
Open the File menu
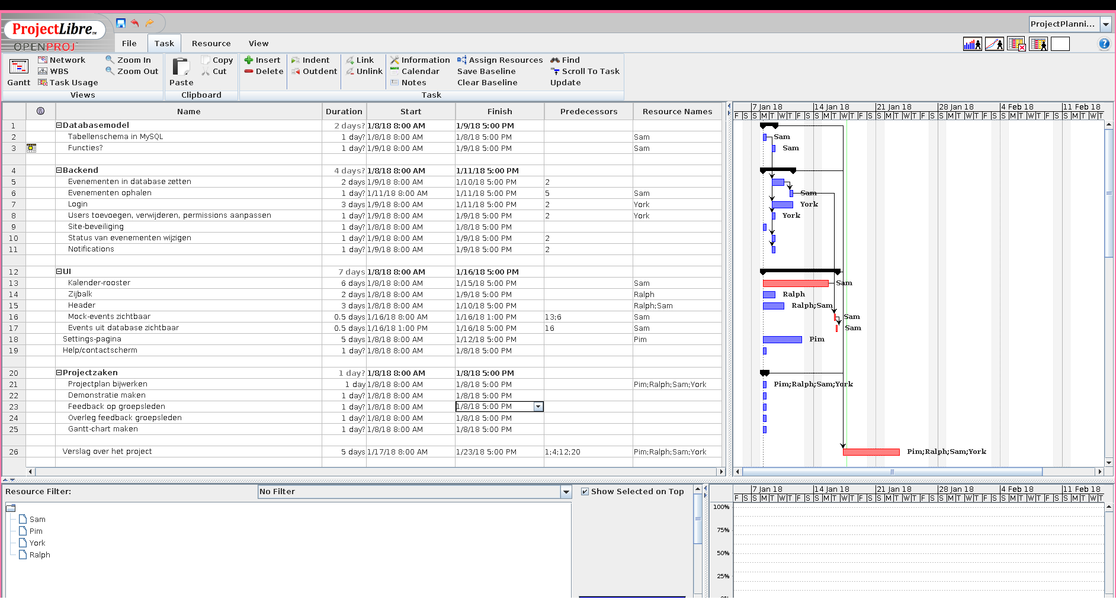click(x=129, y=43)
